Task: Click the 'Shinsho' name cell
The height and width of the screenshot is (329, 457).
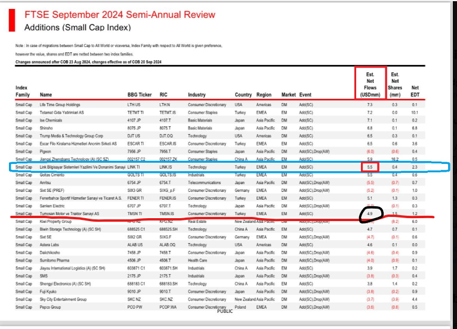Action: (x=46, y=128)
